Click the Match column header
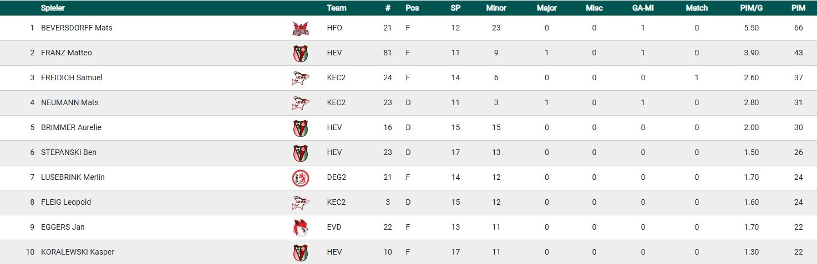 (x=697, y=8)
